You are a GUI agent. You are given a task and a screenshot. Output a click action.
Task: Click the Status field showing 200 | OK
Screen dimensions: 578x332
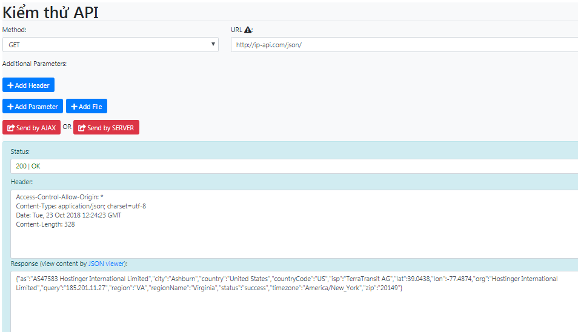coord(294,166)
